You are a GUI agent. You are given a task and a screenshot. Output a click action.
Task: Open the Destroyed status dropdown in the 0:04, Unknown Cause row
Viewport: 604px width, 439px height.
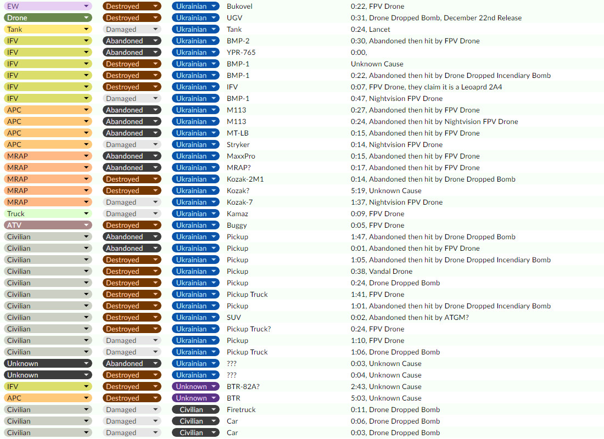132,375
